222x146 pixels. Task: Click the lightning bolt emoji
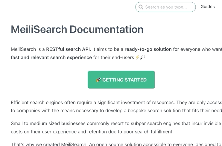tap(138, 57)
